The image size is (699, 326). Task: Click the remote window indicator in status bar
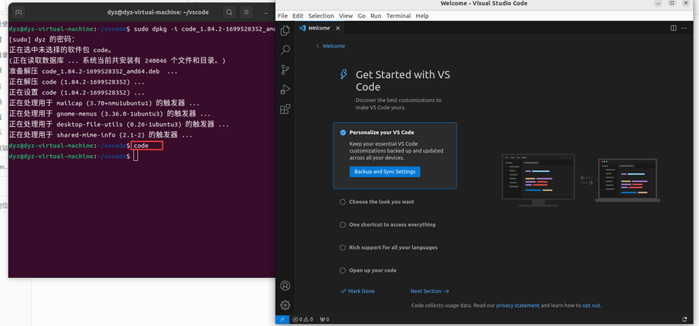point(282,319)
